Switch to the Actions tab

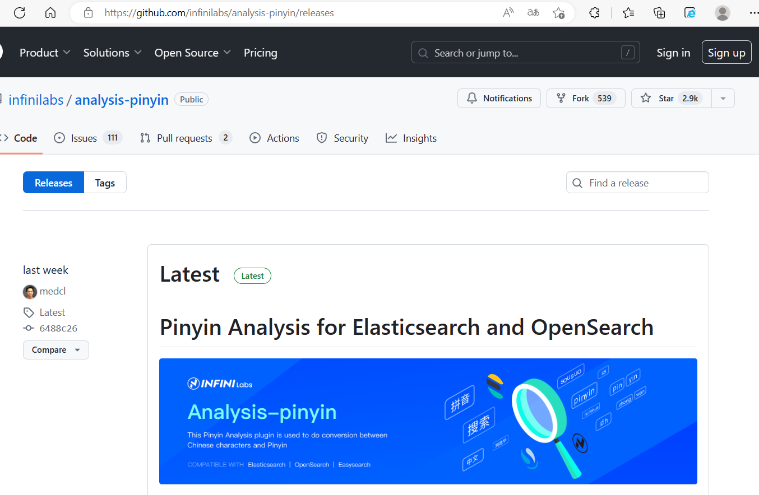pos(274,138)
